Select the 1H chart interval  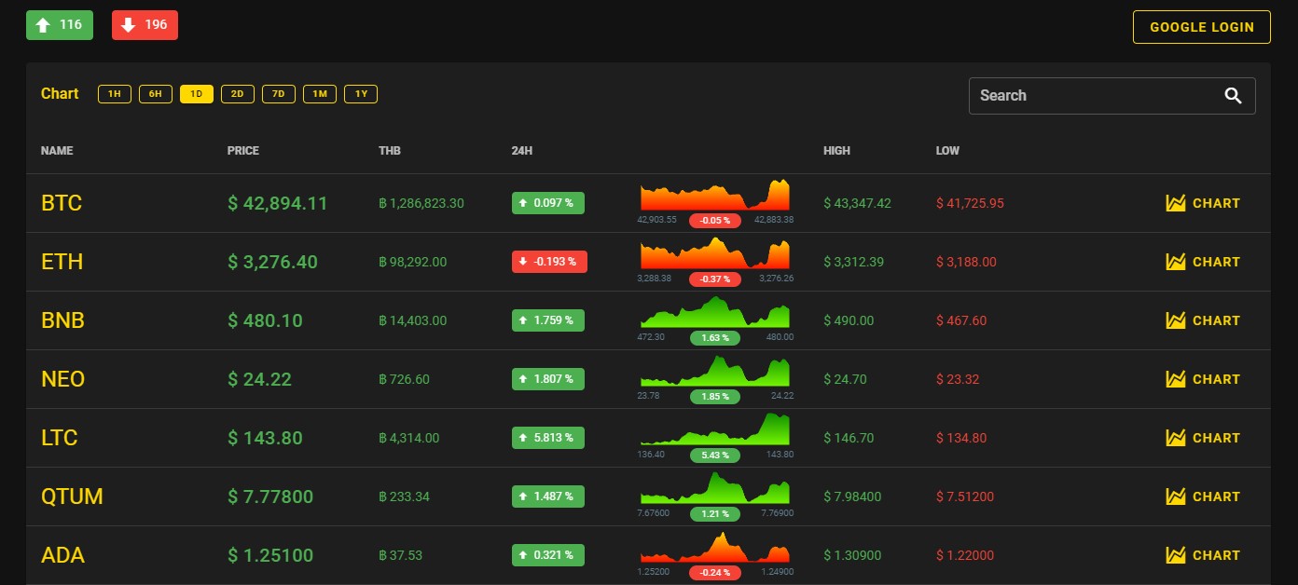pos(115,94)
